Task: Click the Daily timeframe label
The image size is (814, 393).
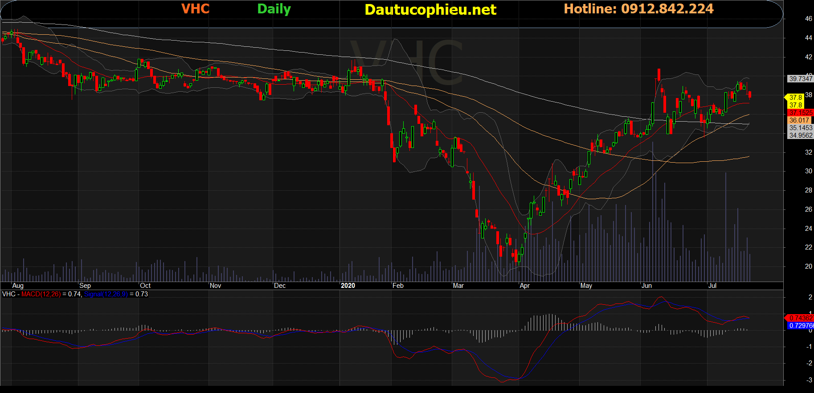Action: click(x=274, y=9)
